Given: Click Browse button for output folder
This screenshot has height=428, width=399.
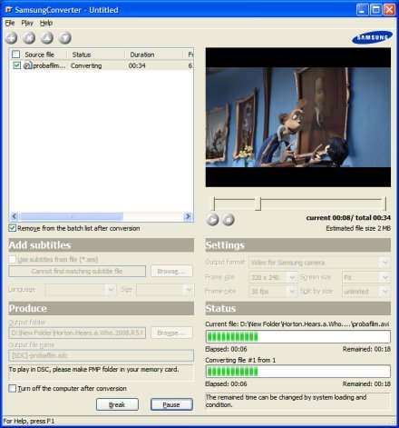Looking at the screenshot, I should (x=171, y=333).
